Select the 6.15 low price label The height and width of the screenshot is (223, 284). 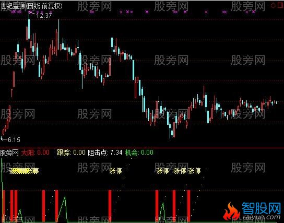point(14,139)
